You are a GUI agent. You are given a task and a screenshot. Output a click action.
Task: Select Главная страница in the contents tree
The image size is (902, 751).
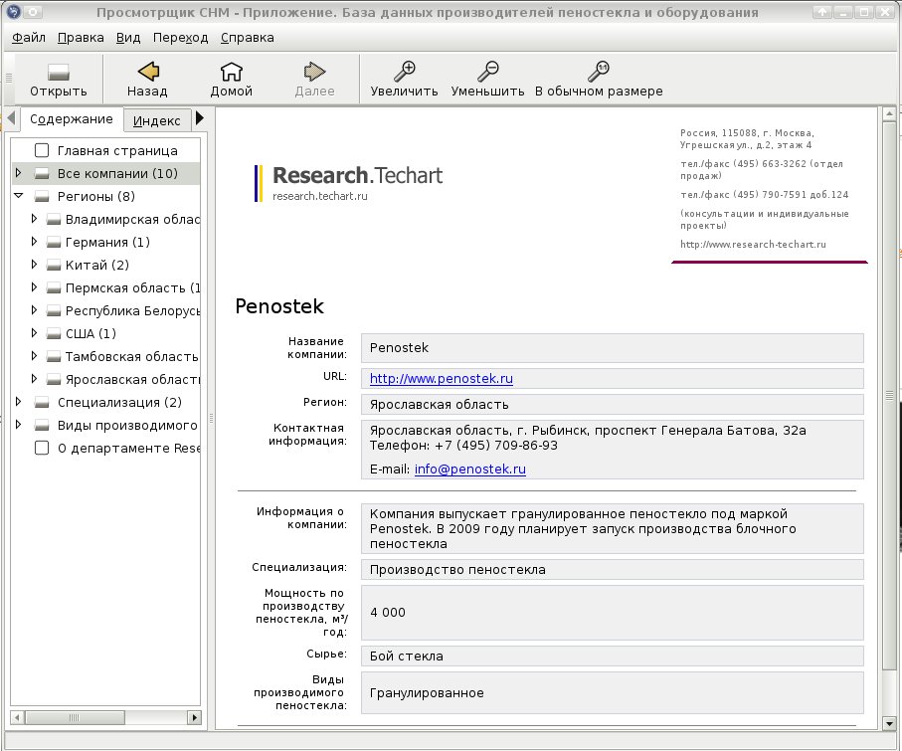(117, 151)
